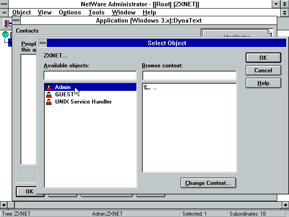The image size is (289, 217).
Task: Open Application DynaText window control menu
Action: point(16,20)
